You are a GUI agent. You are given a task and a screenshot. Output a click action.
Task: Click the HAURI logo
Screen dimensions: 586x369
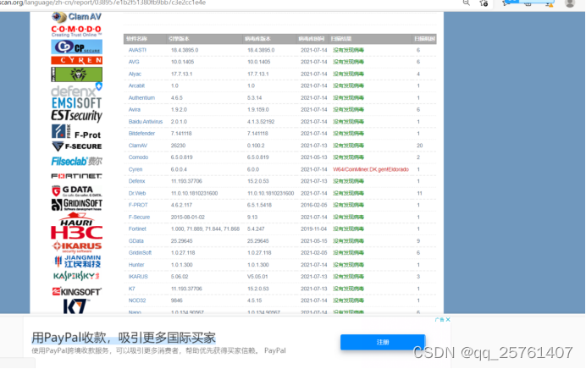pos(76,219)
